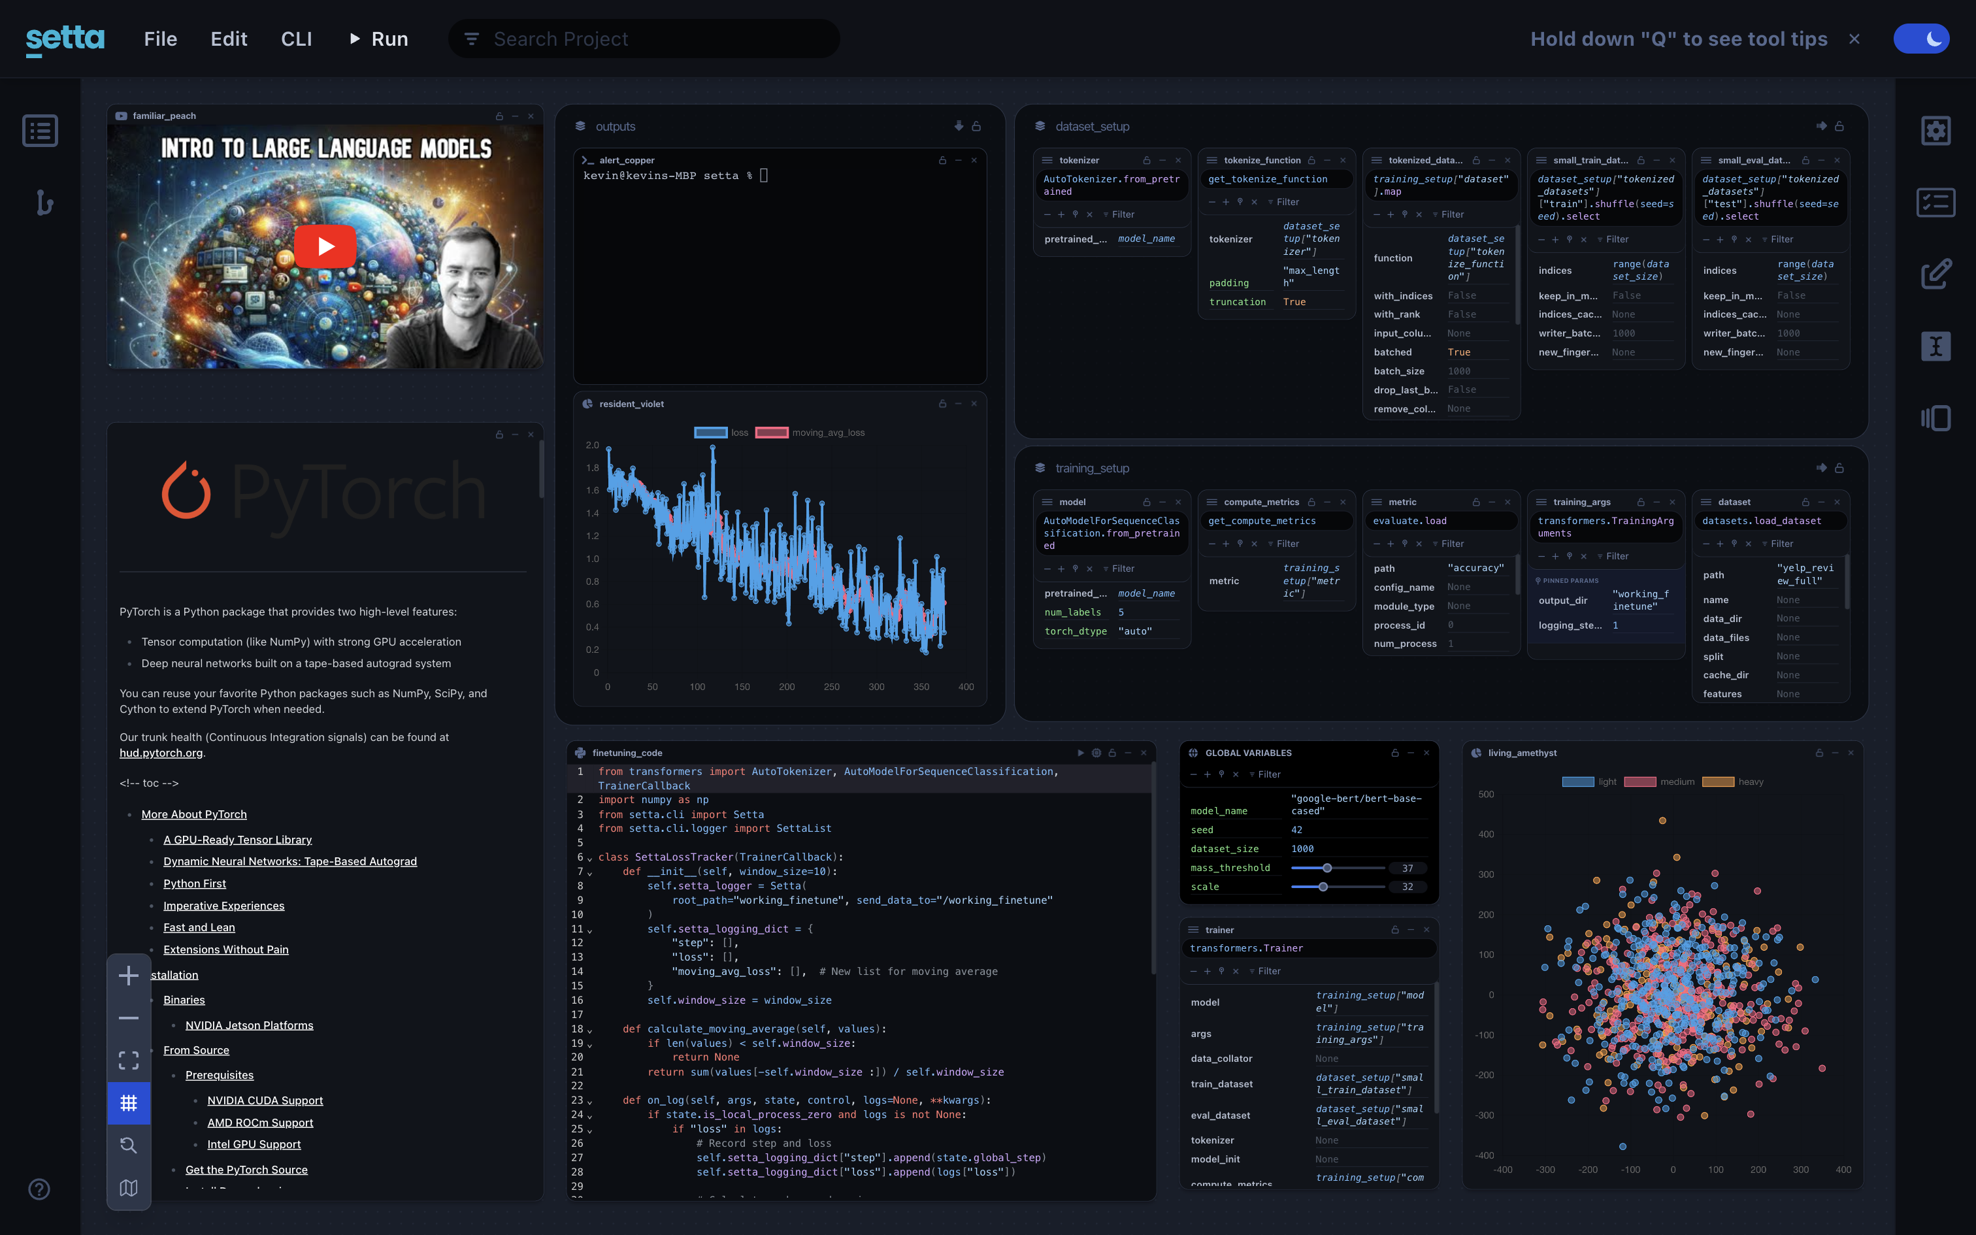Toggle lock on training_setup group

pos(1839,468)
